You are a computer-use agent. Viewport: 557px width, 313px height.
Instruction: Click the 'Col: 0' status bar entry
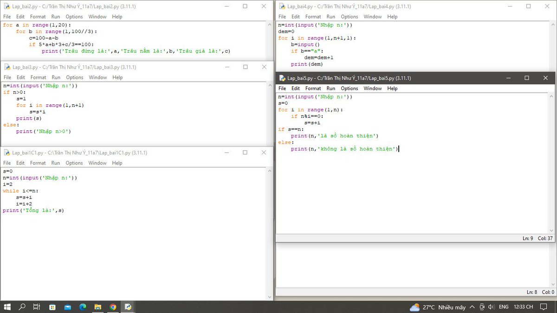(548, 292)
